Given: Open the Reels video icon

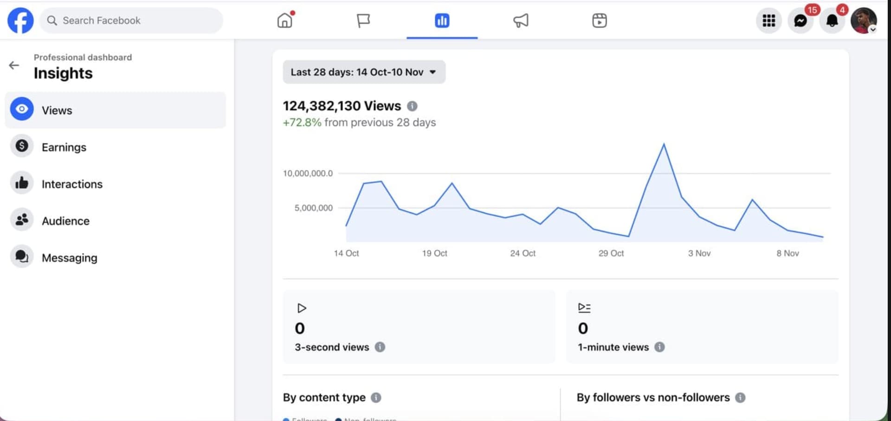Looking at the screenshot, I should click(x=599, y=20).
